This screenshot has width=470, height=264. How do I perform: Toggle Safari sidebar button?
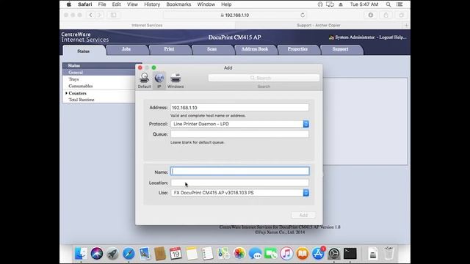coord(113,15)
